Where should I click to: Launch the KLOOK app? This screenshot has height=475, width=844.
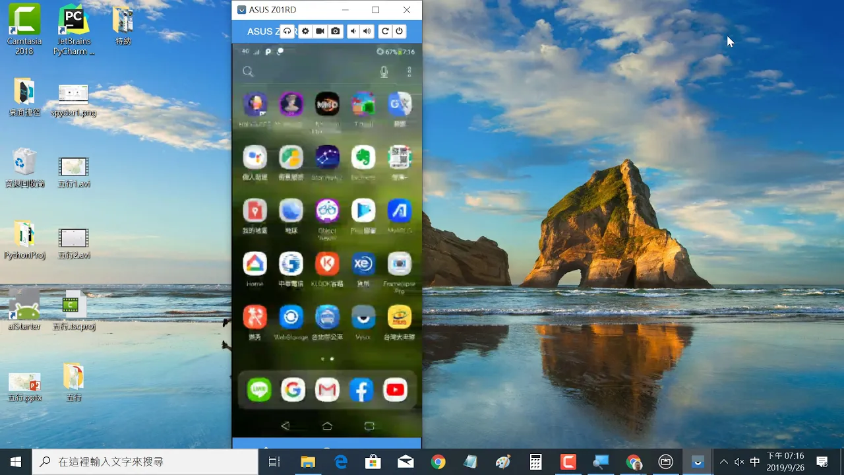(x=327, y=264)
